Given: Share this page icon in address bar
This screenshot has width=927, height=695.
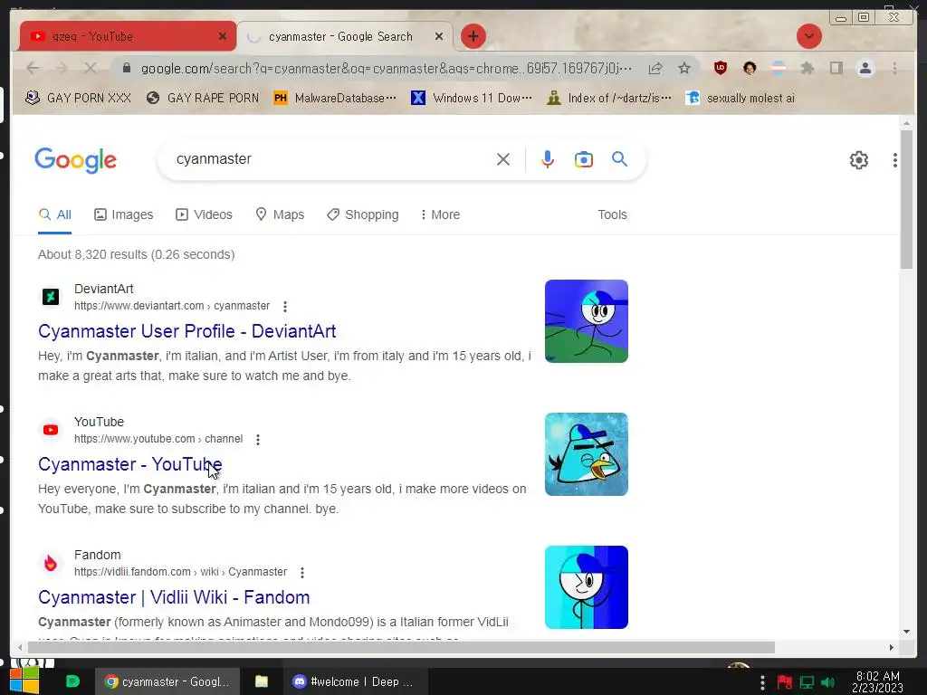Looking at the screenshot, I should 655,69.
